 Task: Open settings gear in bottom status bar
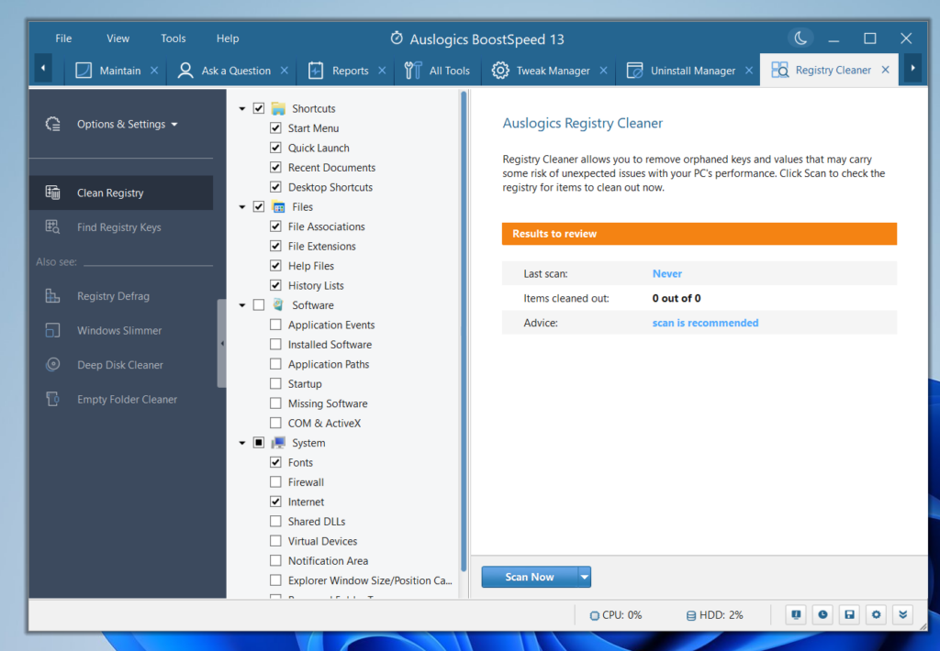pyautogui.click(x=876, y=614)
